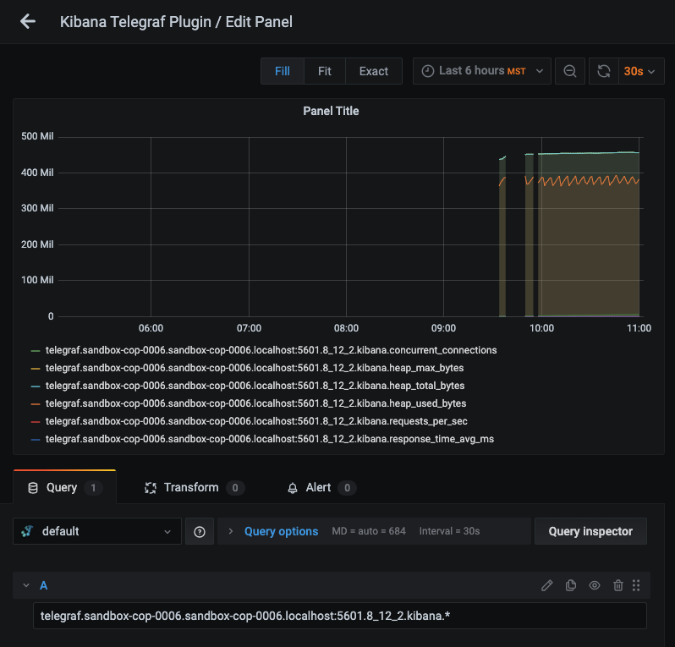Duplicate query A with the copy icon
The width and height of the screenshot is (675, 647).
(571, 585)
